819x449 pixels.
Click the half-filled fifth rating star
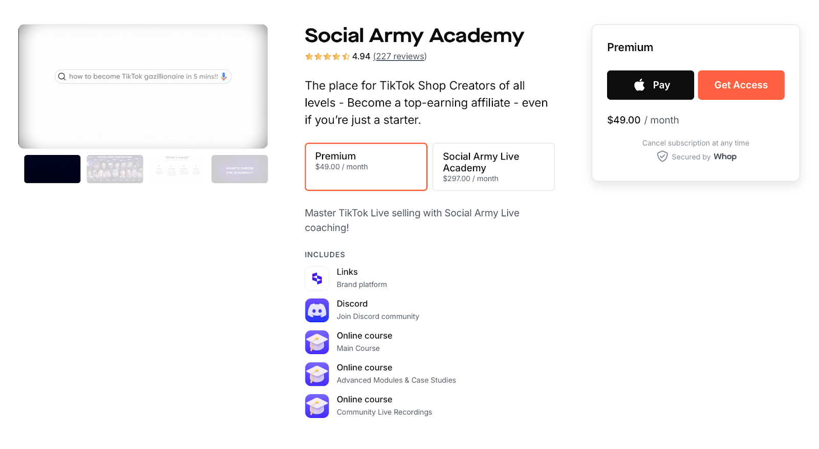coord(345,56)
